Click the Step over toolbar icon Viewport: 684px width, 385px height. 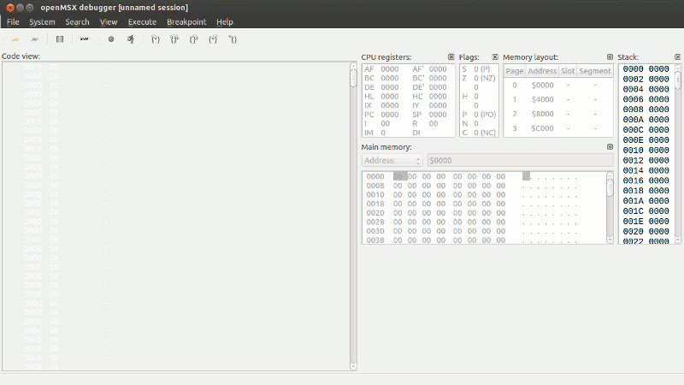(x=174, y=39)
